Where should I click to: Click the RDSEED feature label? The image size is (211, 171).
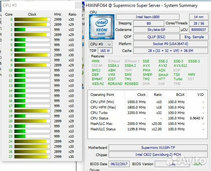click(x=131, y=84)
